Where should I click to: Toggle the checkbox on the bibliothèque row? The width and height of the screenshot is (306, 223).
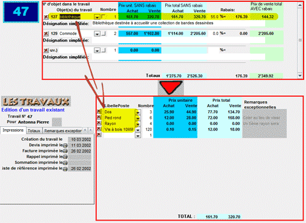(104, 16)
